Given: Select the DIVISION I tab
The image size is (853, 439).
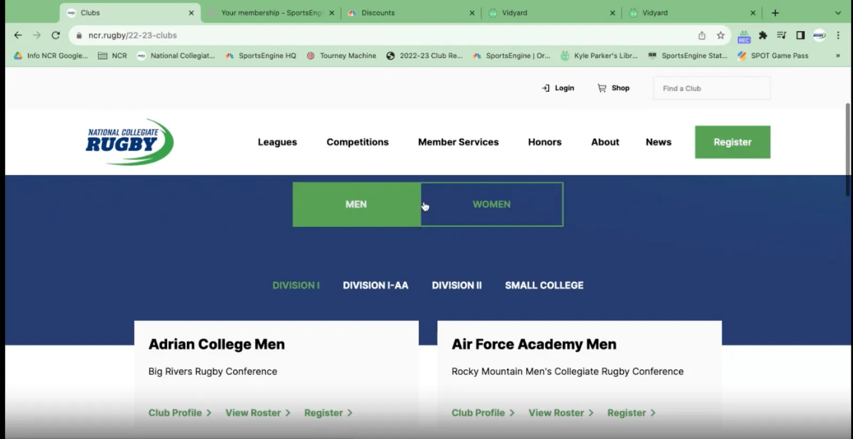Looking at the screenshot, I should click(296, 286).
